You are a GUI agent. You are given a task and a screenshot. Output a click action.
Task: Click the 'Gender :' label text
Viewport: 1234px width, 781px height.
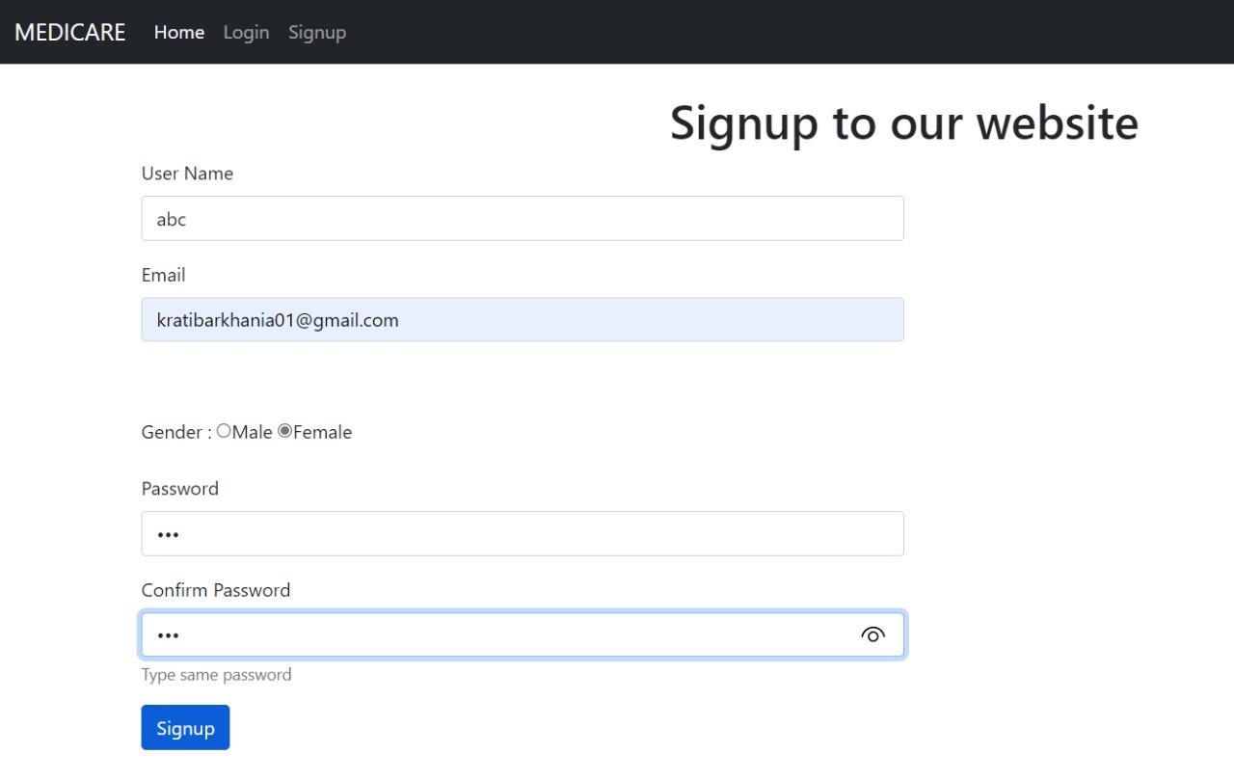click(177, 432)
